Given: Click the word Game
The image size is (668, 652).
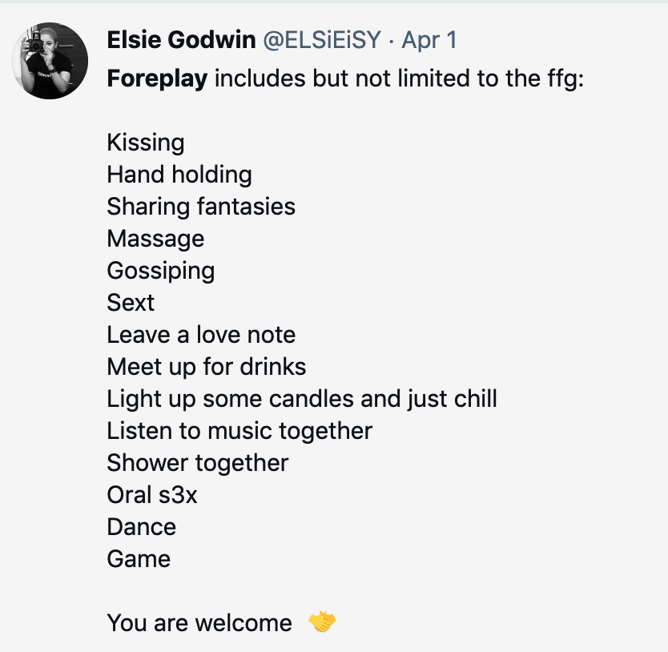Looking at the screenshot, I should [139, 559].
